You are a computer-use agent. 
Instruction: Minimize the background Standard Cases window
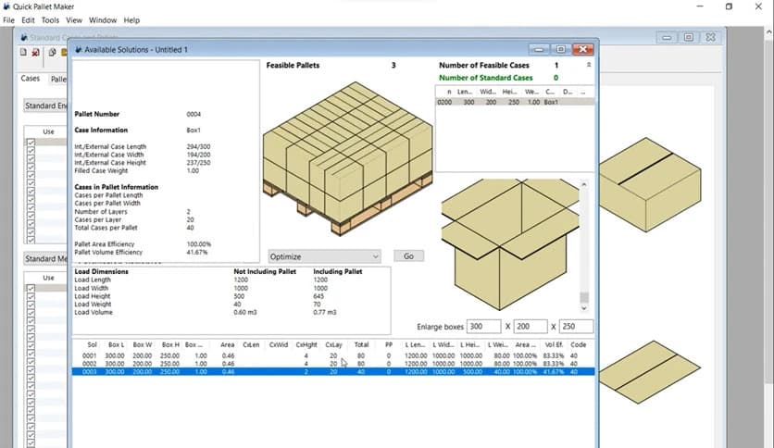(x=667, y=38)
